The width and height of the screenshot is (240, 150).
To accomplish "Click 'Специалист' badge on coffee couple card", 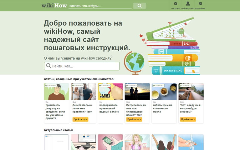I will tap(78, 86).
